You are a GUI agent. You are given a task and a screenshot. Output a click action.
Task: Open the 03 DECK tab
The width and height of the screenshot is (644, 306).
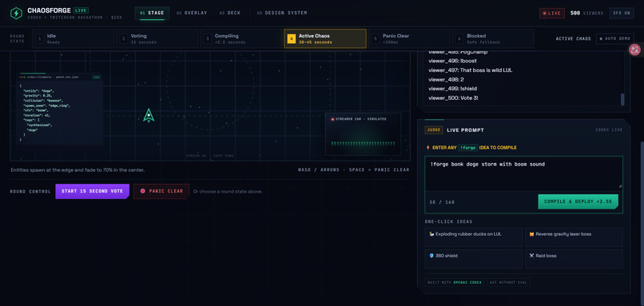pyautogui.click(x=230, y=13)
